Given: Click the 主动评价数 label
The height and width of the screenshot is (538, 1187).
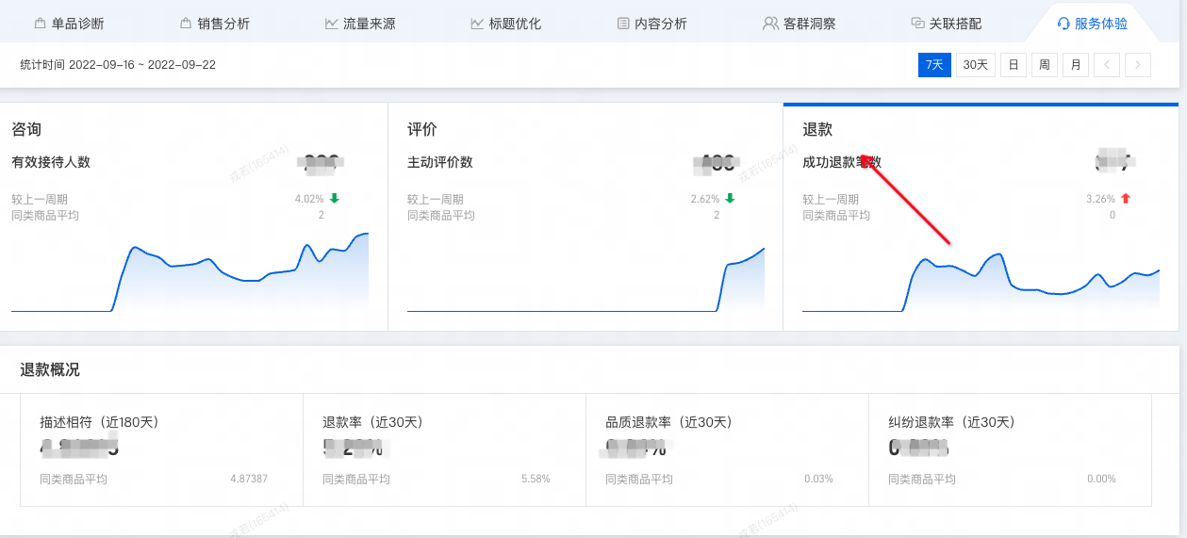Looking at the screenshot, I should point(440,162).
